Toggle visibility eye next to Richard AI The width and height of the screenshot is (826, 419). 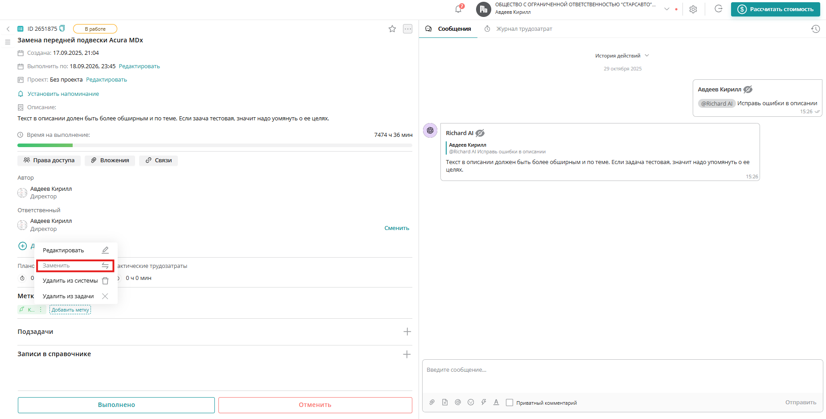point(480,133)
